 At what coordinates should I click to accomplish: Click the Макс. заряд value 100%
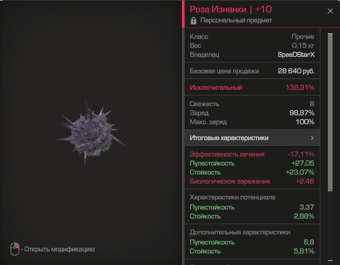[x=305, y=122]
